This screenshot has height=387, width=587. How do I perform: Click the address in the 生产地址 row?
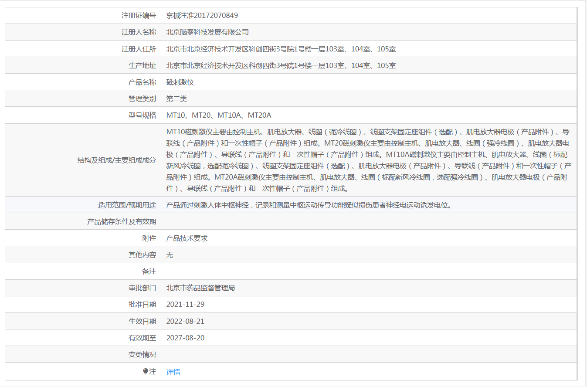(281, 65)
